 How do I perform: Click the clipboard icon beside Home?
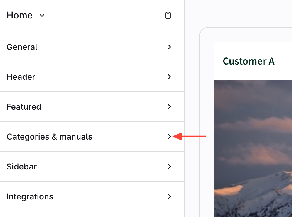click(168, 15)
